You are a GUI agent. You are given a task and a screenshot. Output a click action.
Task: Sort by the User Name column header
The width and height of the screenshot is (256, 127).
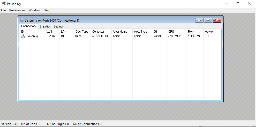tap(120, 32)
